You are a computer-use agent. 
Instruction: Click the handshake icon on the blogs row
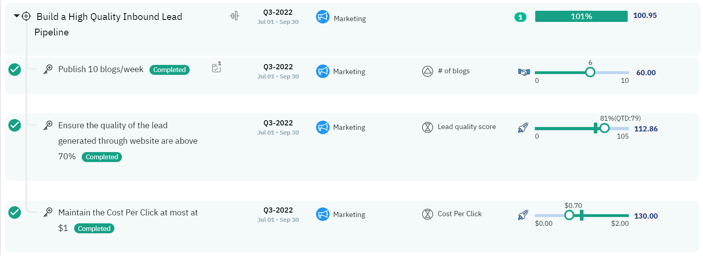pos(524,72)
